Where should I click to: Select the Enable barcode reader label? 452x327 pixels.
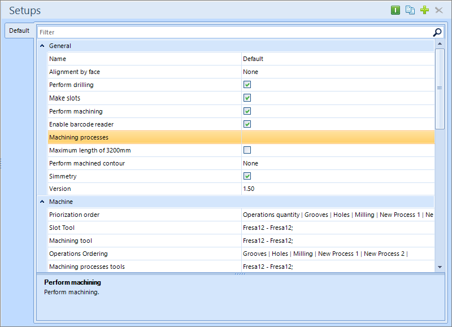[x=81, y=124]
